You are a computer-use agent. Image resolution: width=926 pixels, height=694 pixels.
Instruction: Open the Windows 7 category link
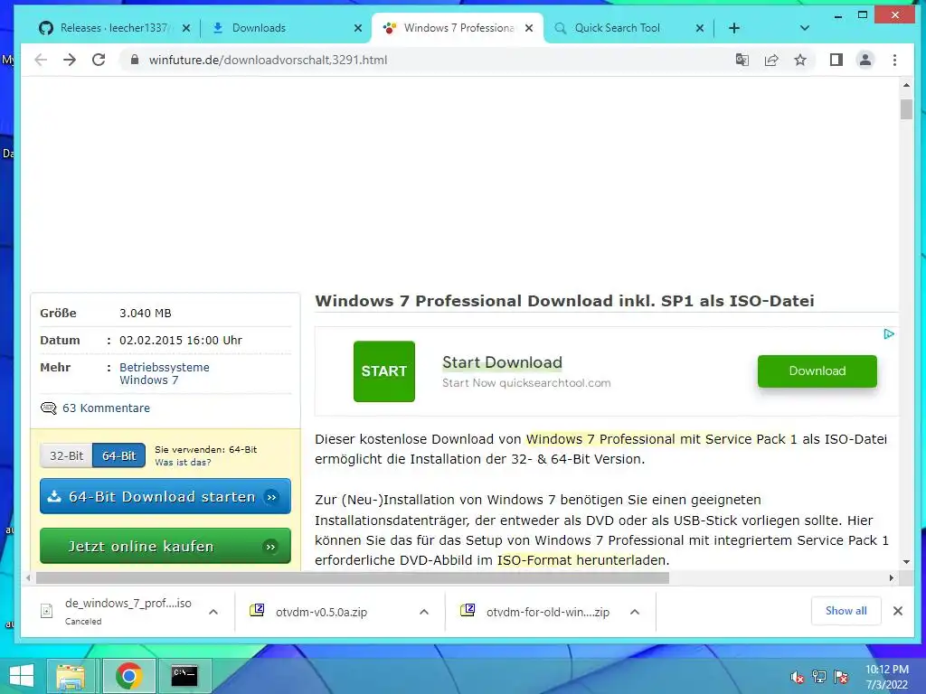pos(149,380)
